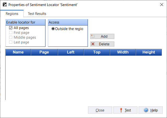Screen dimensions: 167x118
Task: Open the Test Results tab
Action: point(37,14)
